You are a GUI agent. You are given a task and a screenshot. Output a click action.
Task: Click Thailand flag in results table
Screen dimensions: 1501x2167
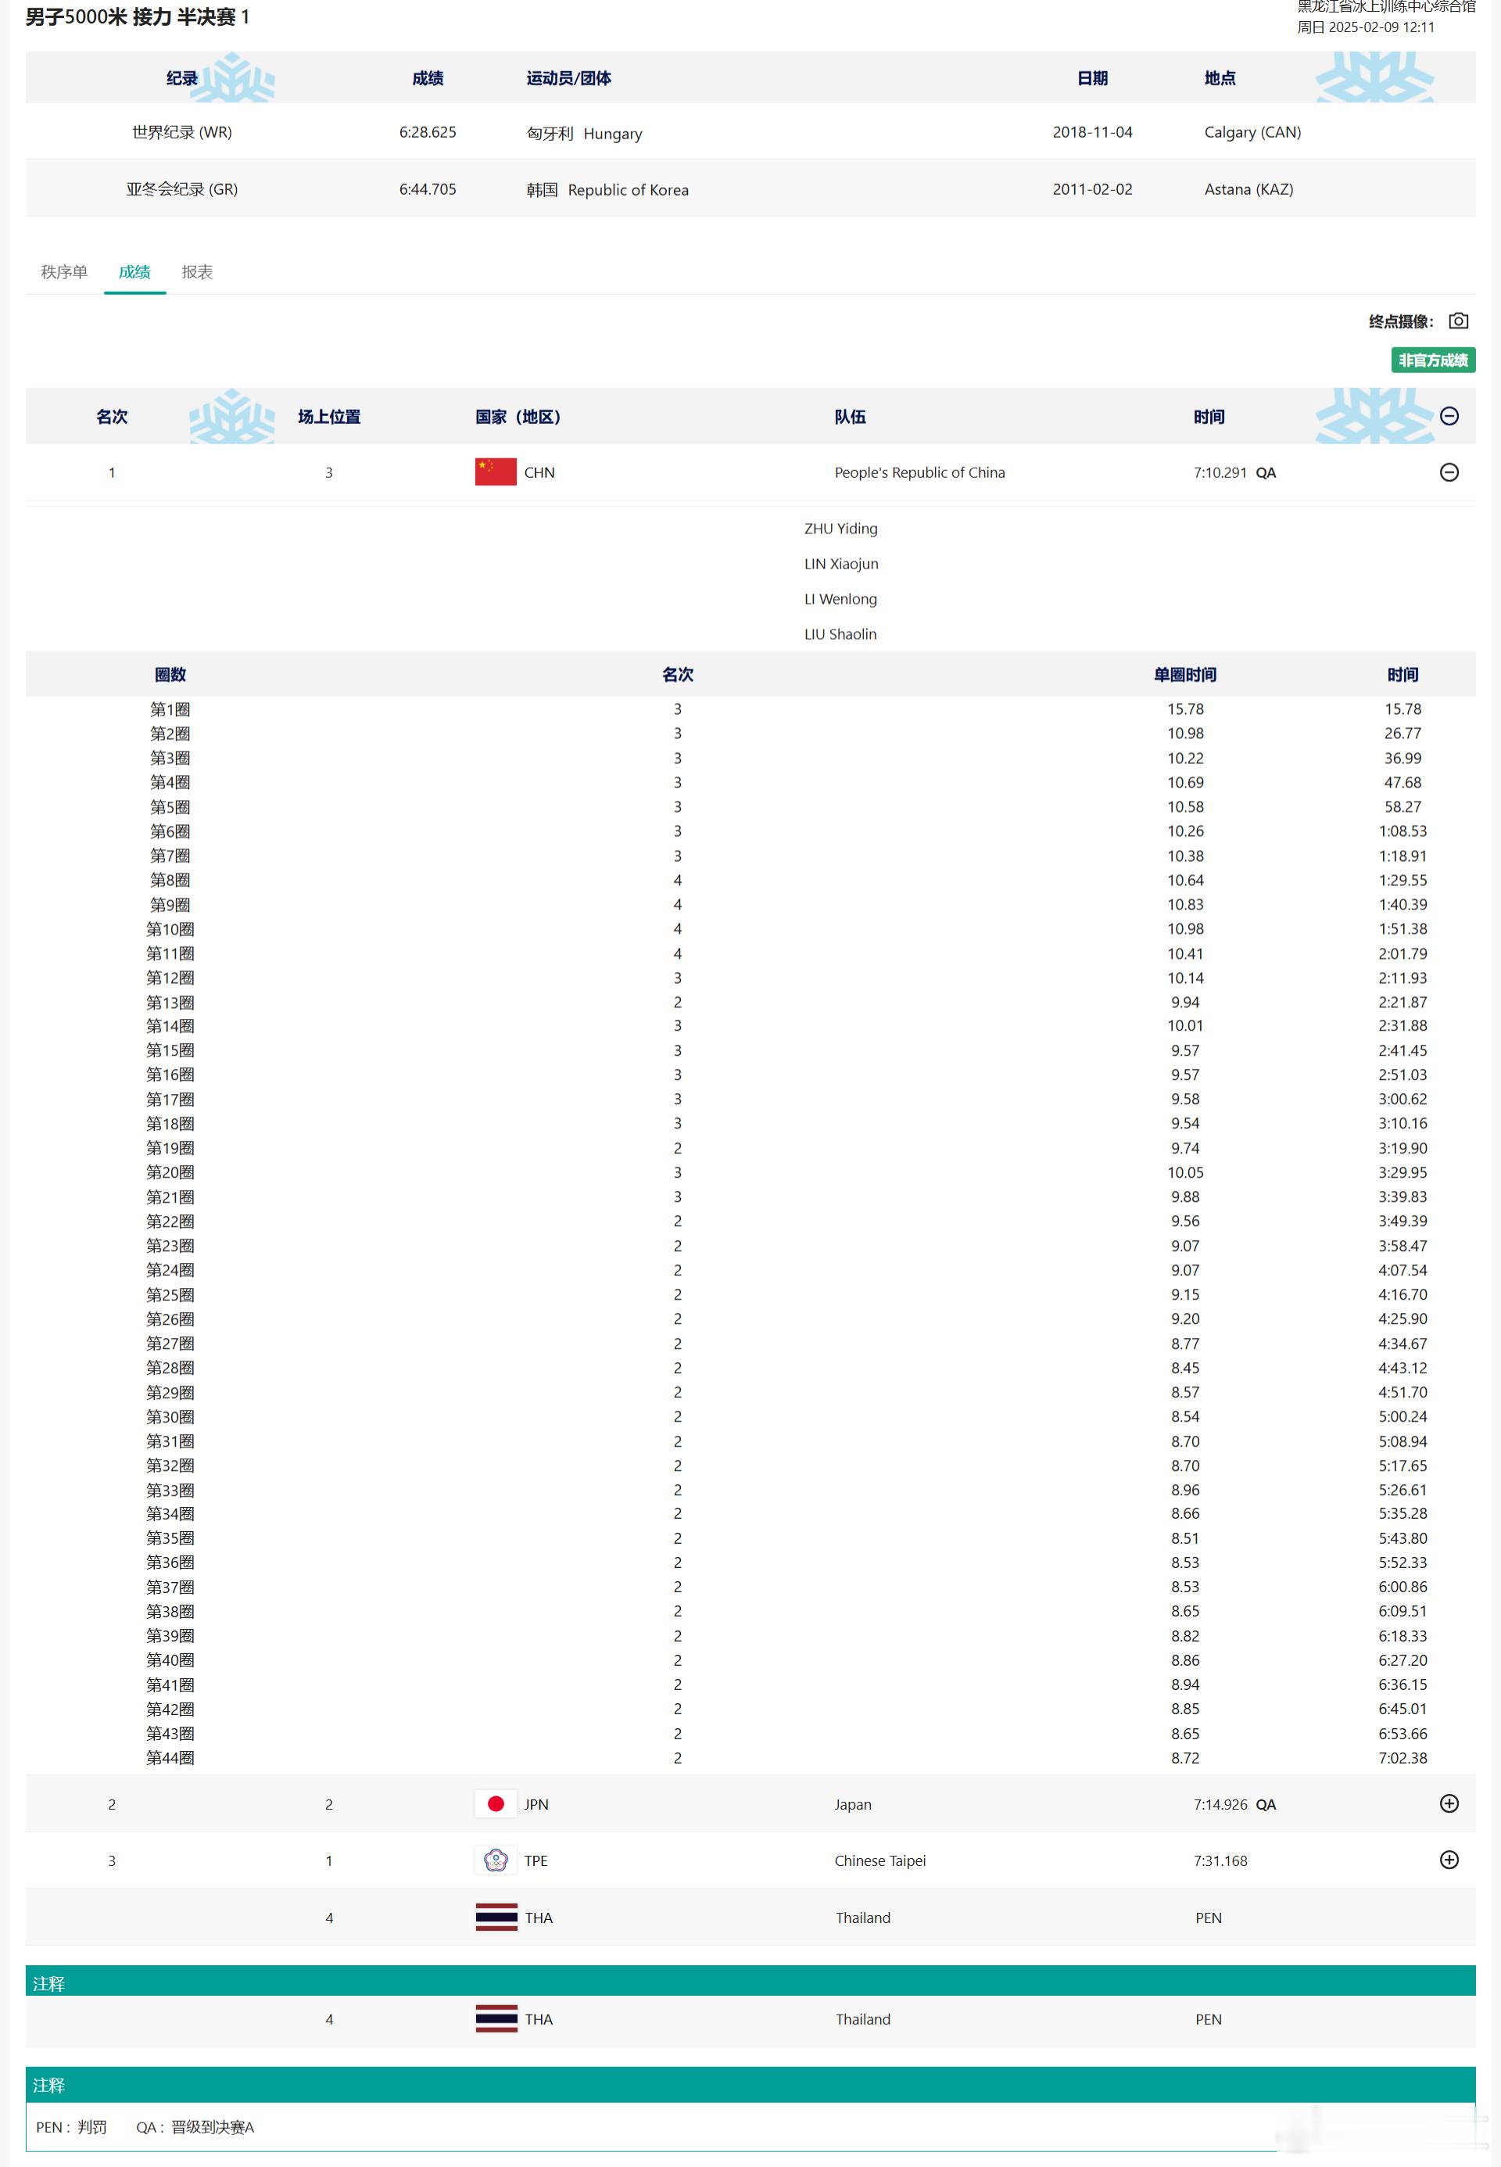pyautogui.click(x=496, y=1917)
